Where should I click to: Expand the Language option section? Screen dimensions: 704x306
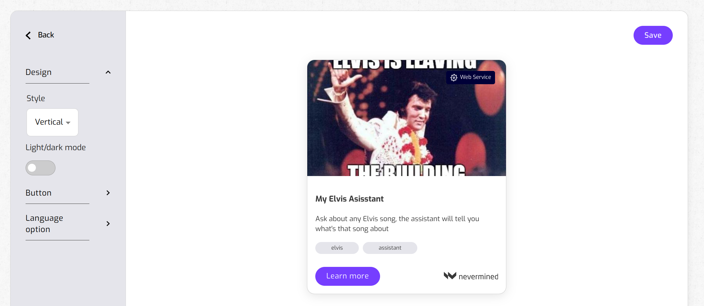pos(68,224)
